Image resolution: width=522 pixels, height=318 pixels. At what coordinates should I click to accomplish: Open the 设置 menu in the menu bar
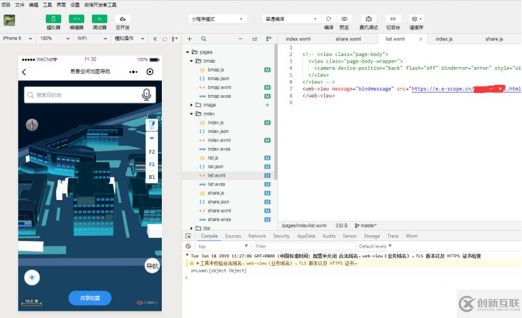75,5
